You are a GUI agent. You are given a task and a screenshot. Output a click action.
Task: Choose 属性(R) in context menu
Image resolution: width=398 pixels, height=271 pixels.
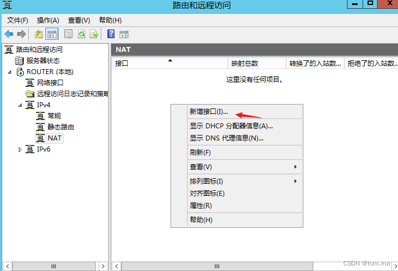(236, 206)
